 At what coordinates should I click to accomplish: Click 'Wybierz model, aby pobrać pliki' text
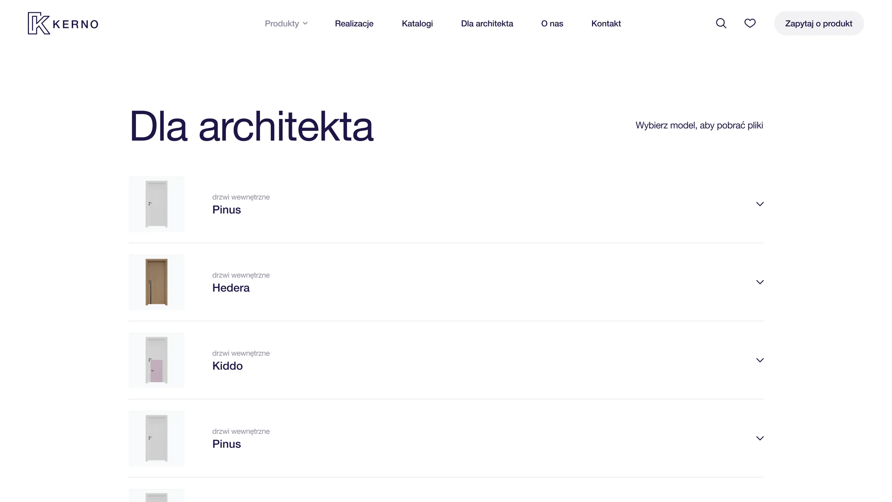(699, 125)
